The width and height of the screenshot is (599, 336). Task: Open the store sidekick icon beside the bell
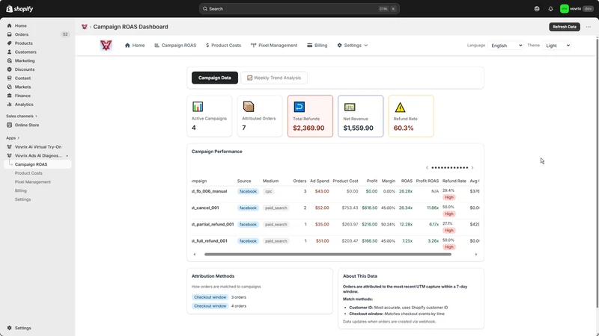point(537,9)
